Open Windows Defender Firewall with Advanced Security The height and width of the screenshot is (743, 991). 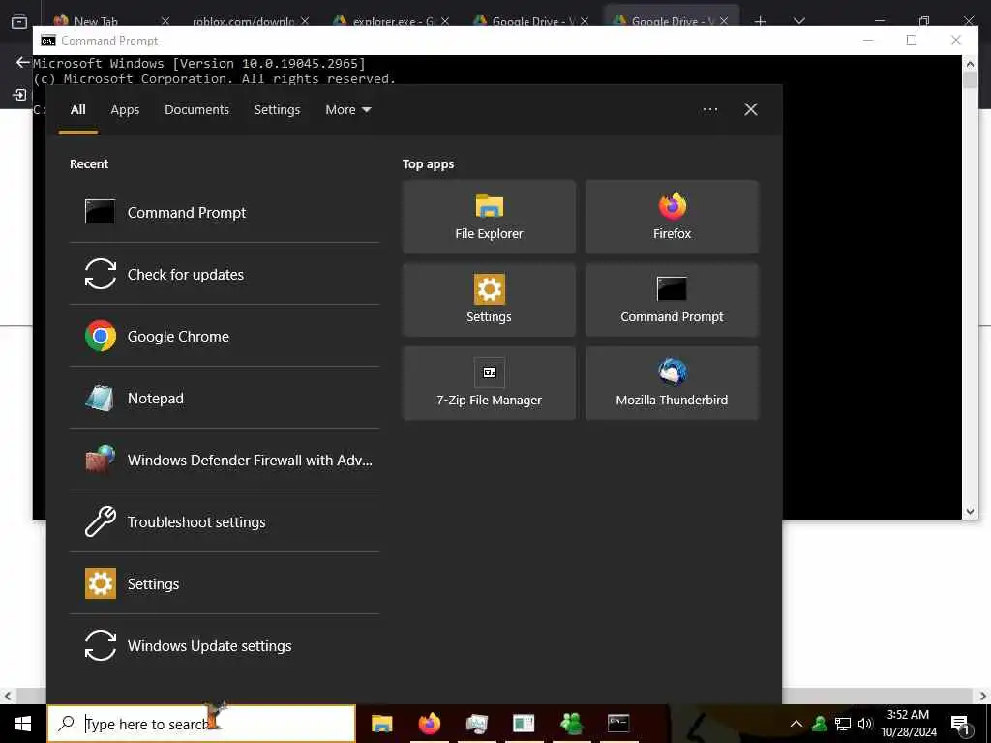click(225, 460)
